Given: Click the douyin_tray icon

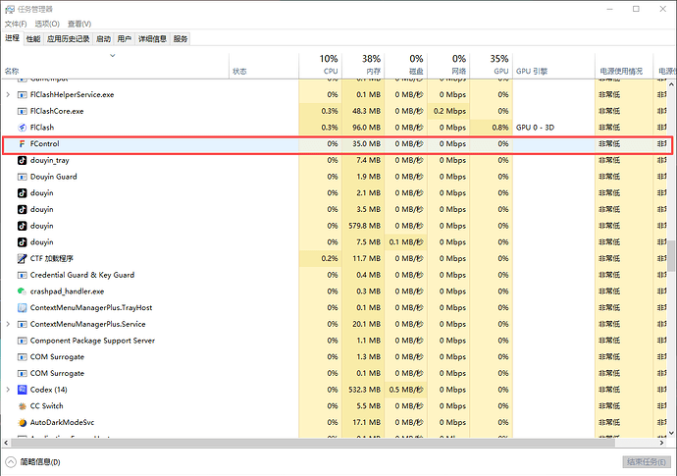Looking at the screenshot, I should tap(22, 160).
